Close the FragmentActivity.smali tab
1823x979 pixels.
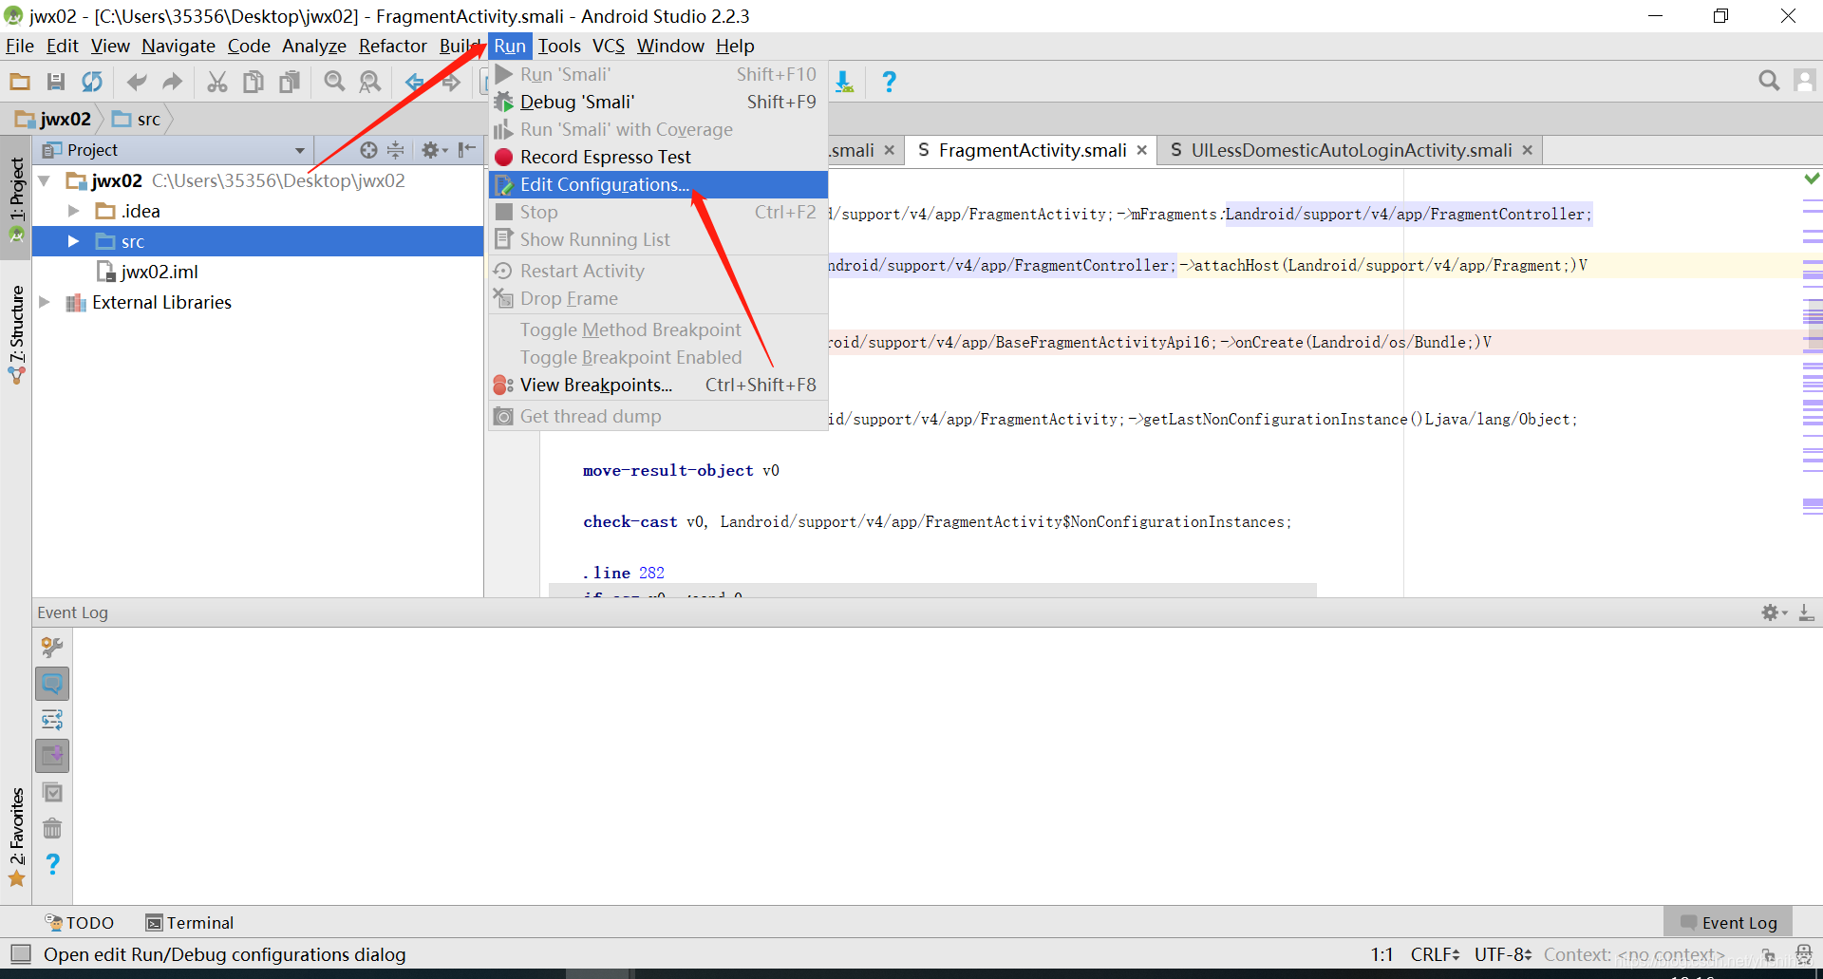tap(1142, 150)
